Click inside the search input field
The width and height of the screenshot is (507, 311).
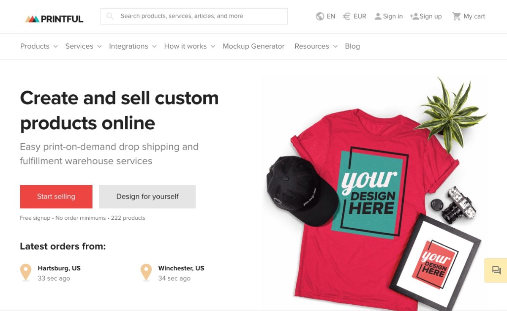pyautogui.click(x=194, y=16)
